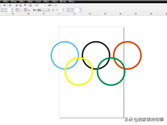Click the Redo arrow icon

(10, 5)
